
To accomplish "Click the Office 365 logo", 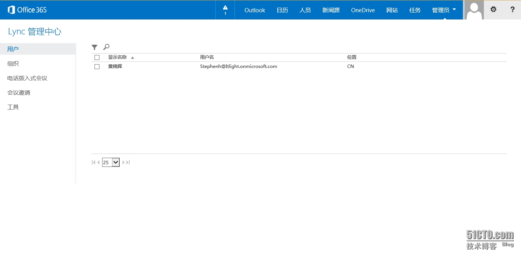I will coord(27,10).
